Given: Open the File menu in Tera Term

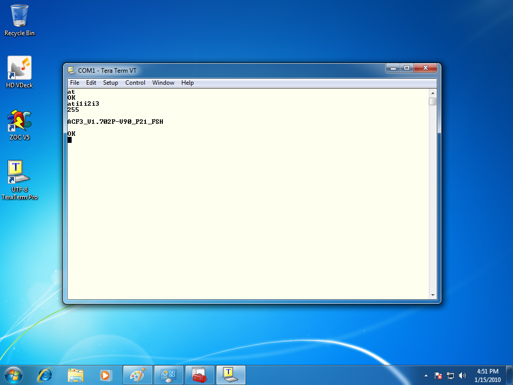Looking at the screenshot, I should point(74,83).
